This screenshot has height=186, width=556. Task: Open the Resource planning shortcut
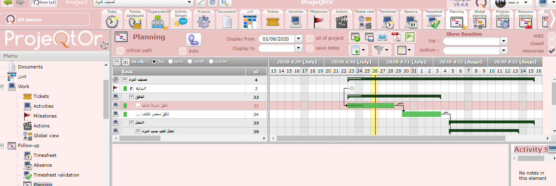(x=526, y=19)
